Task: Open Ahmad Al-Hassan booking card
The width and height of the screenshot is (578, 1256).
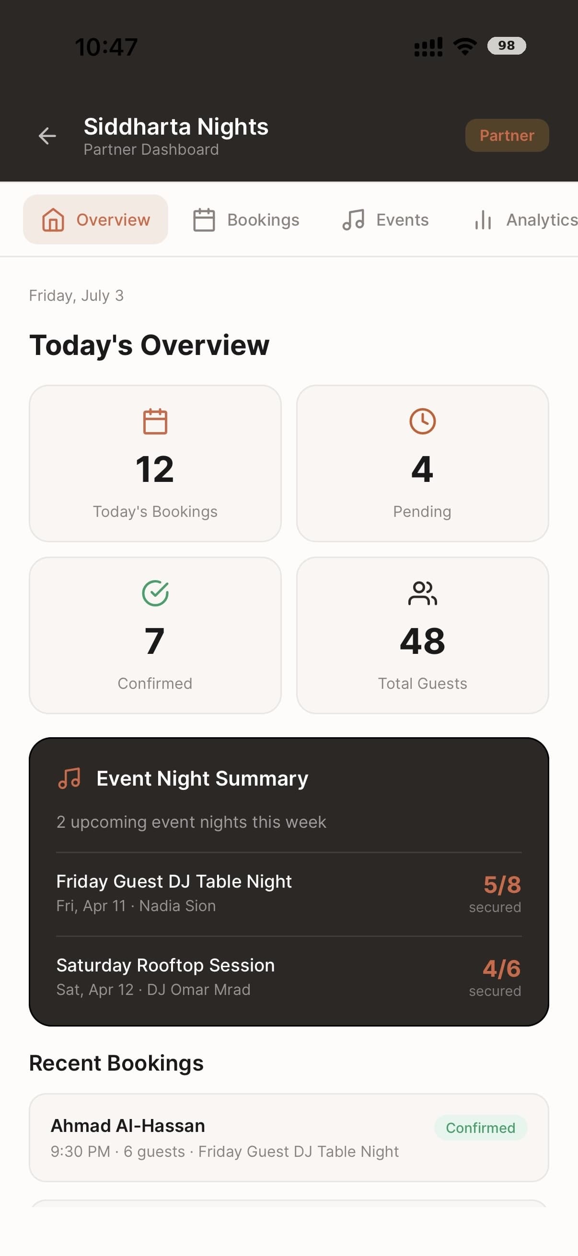Action: tap(289, 1138)
